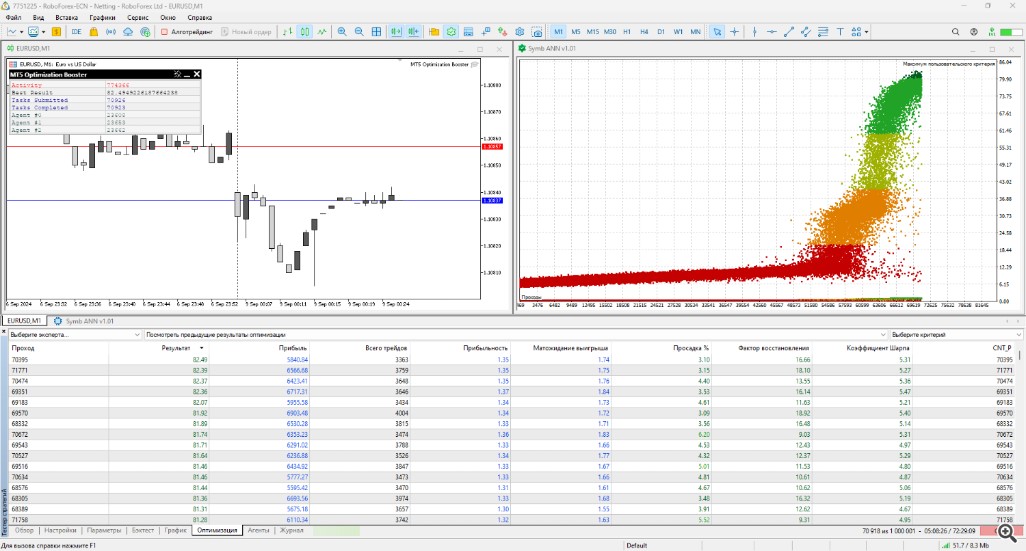Select the H1 timeframe button
This screenshot has height=551, width=1026.
[x=627, y=31]
